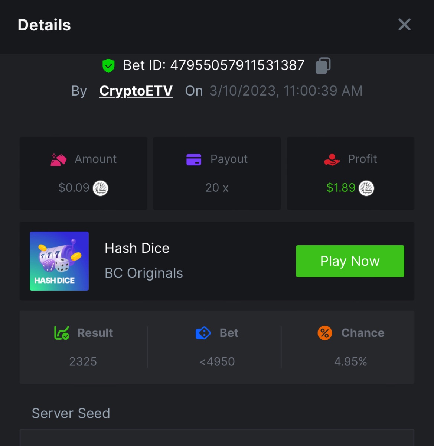Click the Server Seed field

217,438
